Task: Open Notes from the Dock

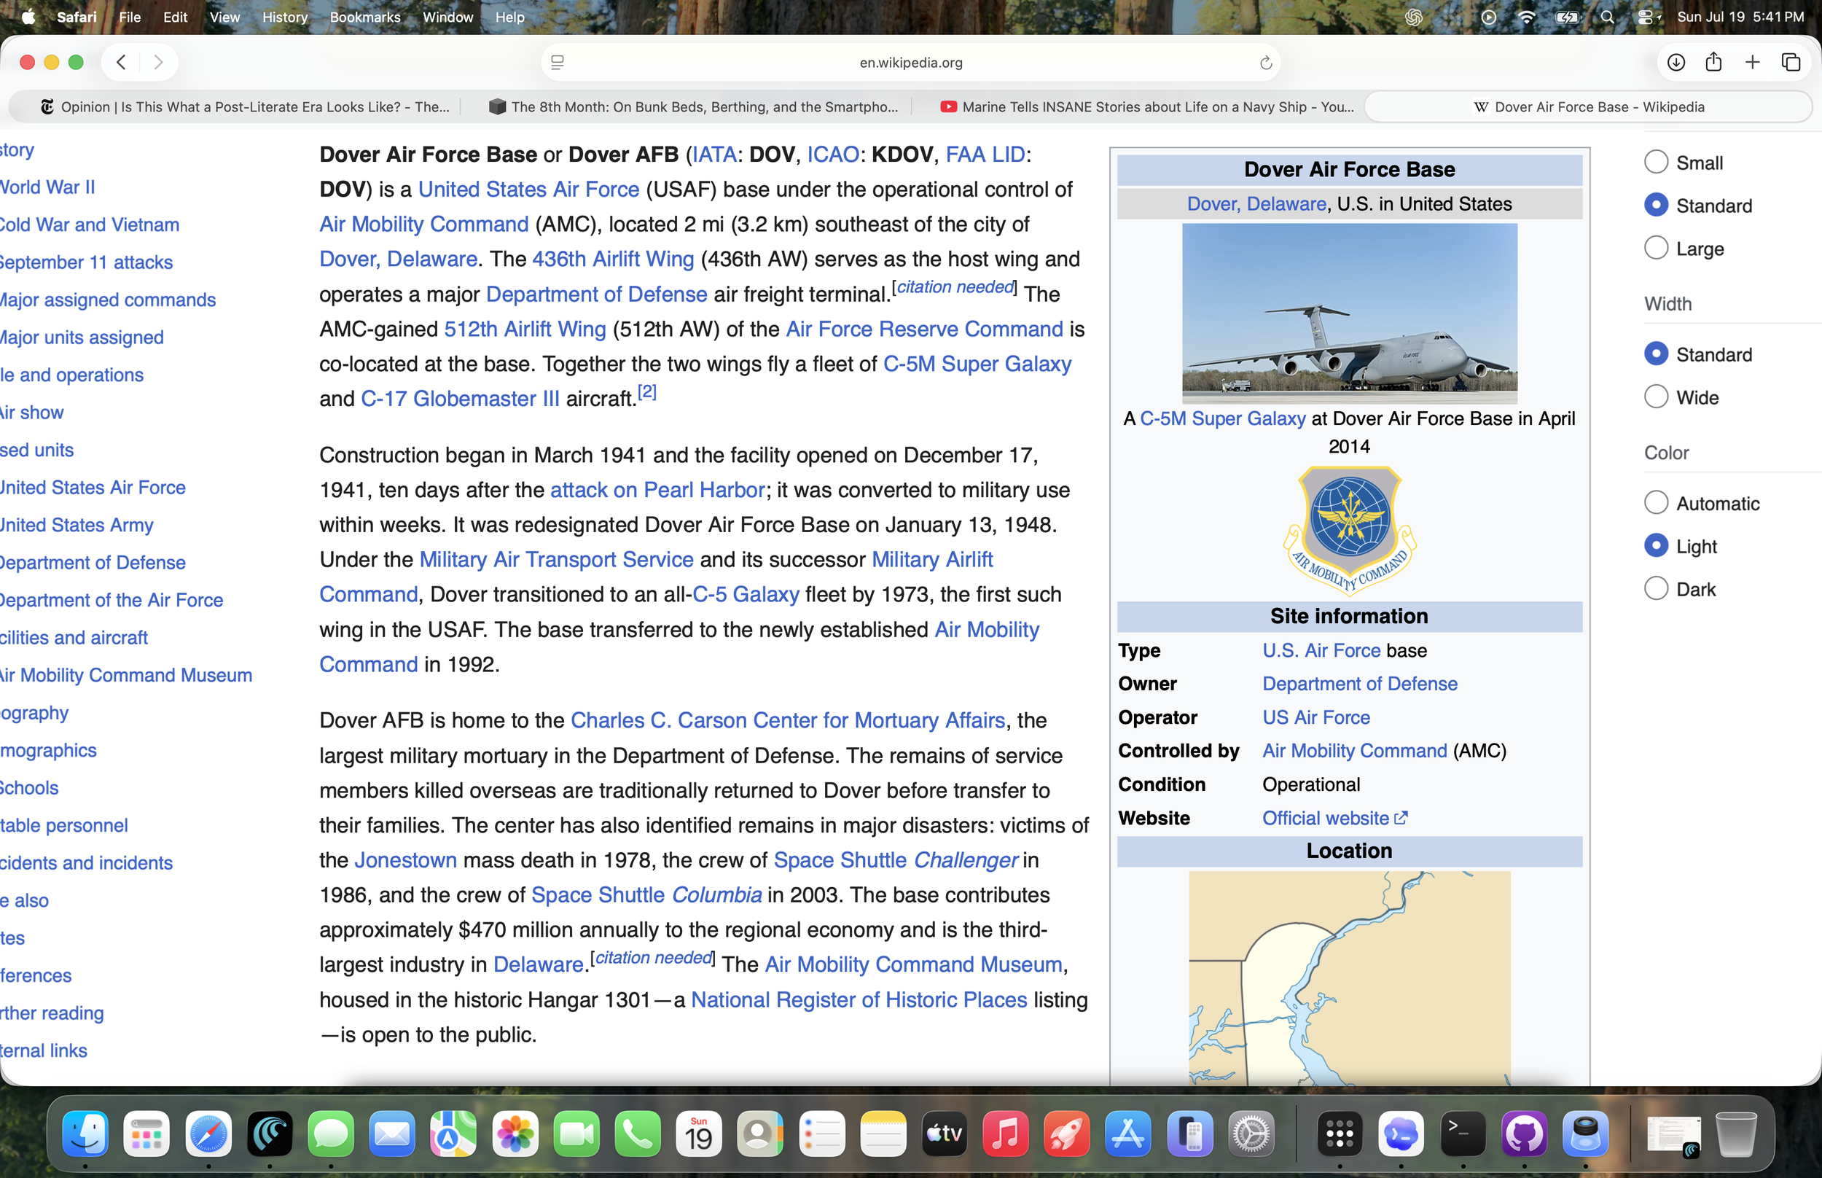Action: click(883, 1133)
